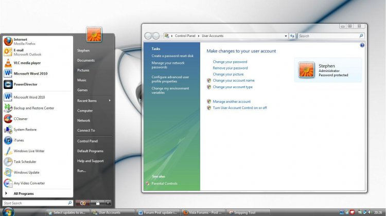Switch to Snipping Tool taskbar button
The height and width of the screenshot is (216, 386).
(249, 212)
